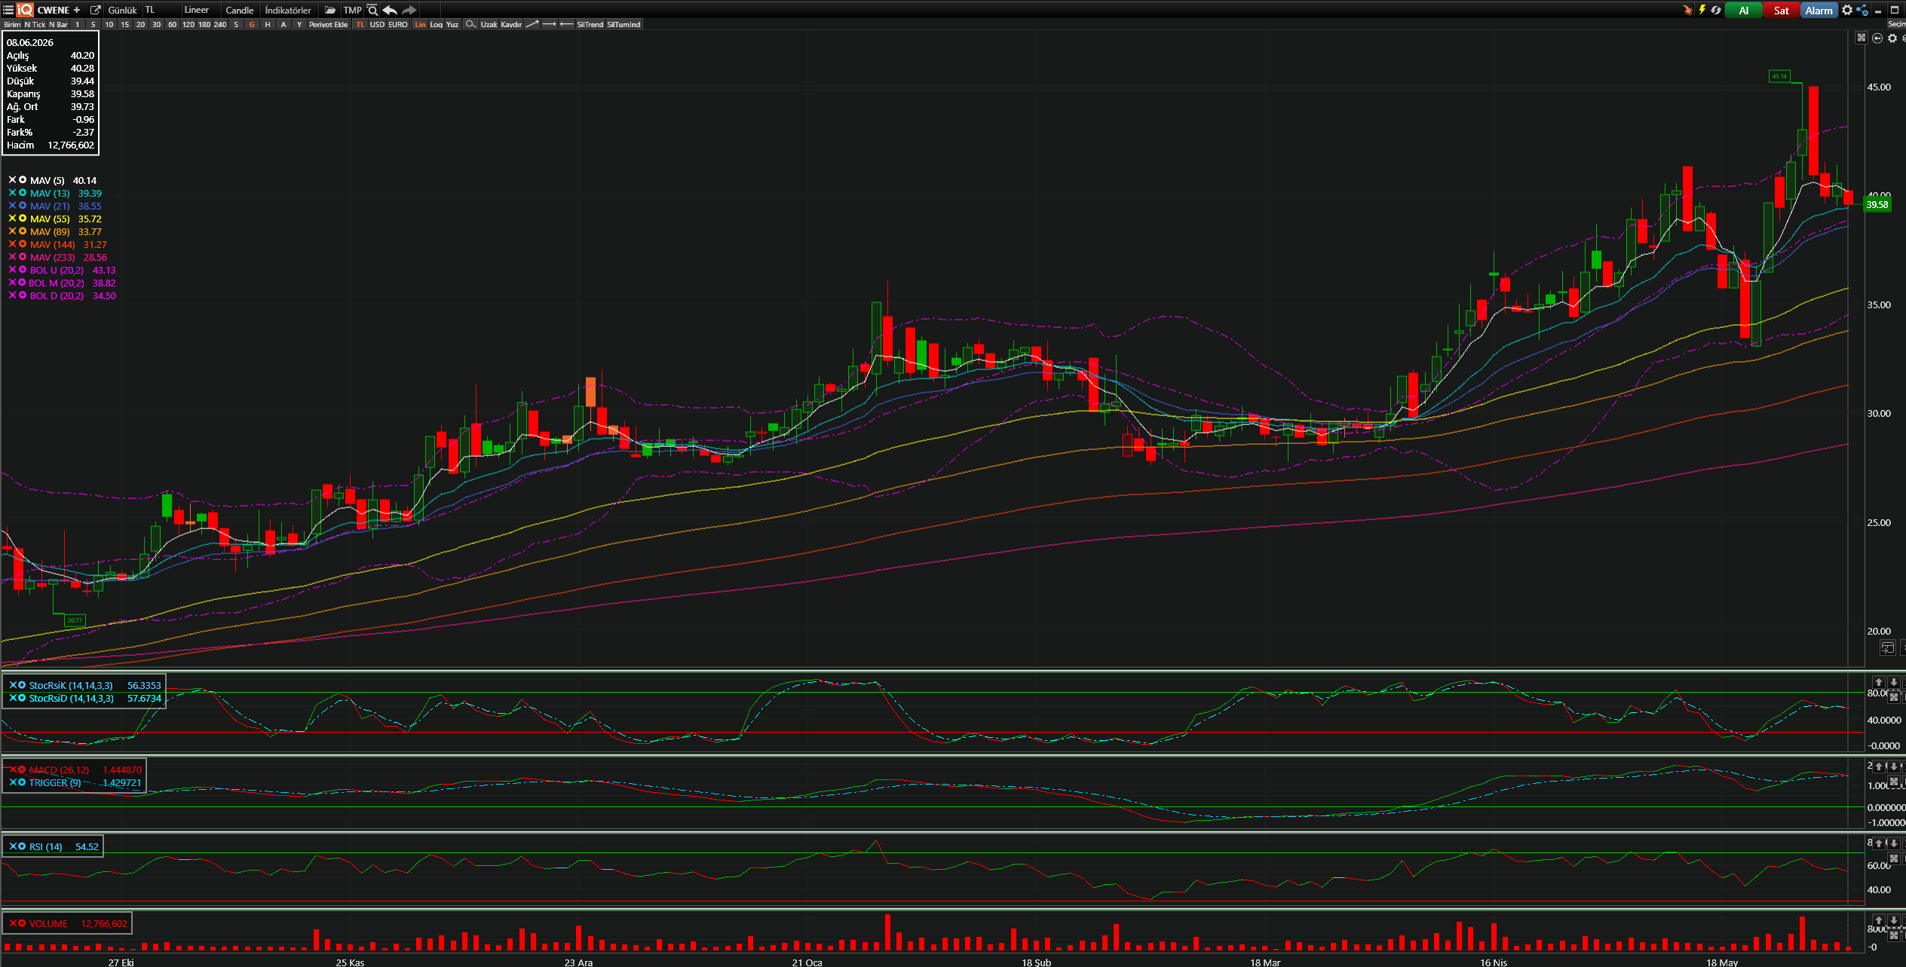Screen dimensions: 1906x967
Task: Open the İndikatörler menu
Action: point(288,10)
